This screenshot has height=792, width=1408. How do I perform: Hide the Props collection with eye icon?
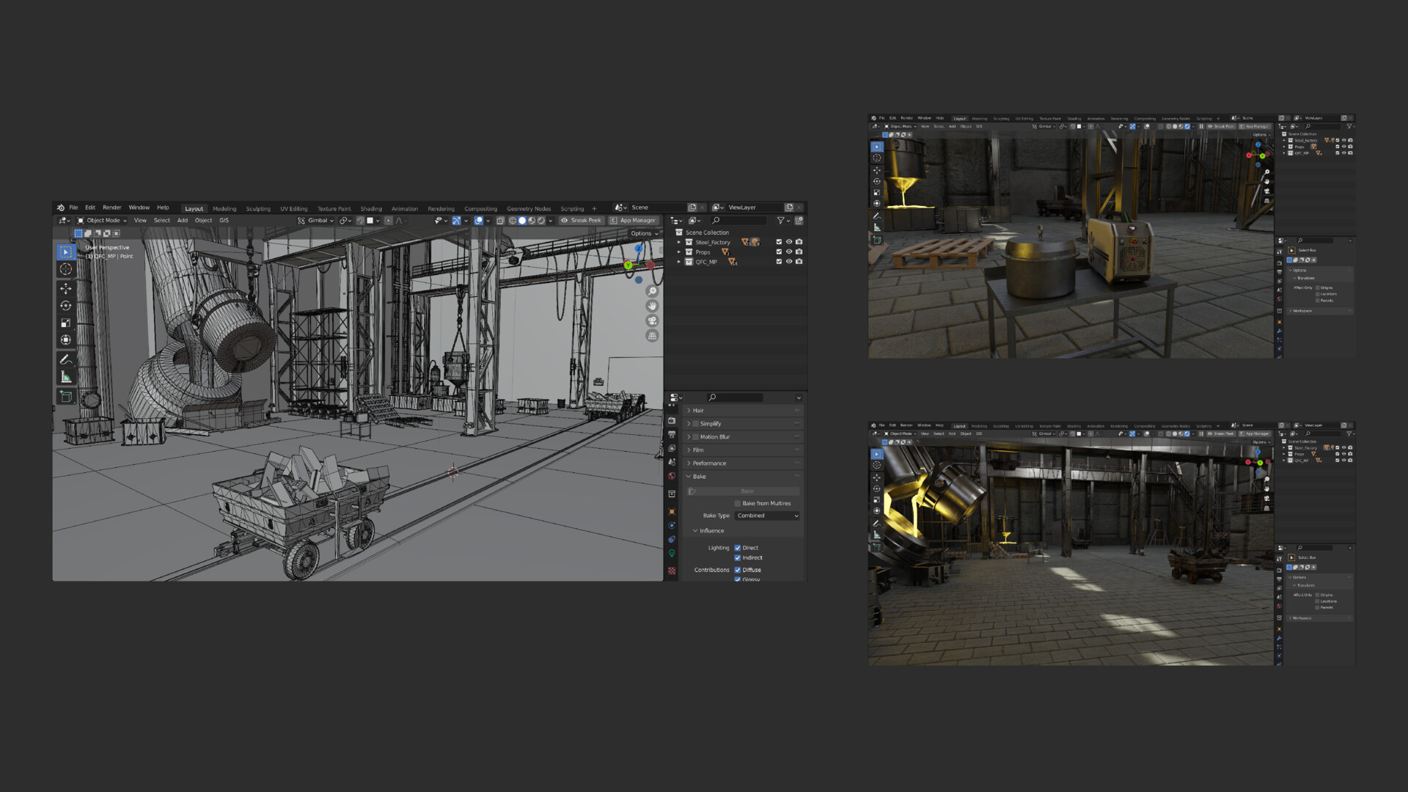pos(789,252)
